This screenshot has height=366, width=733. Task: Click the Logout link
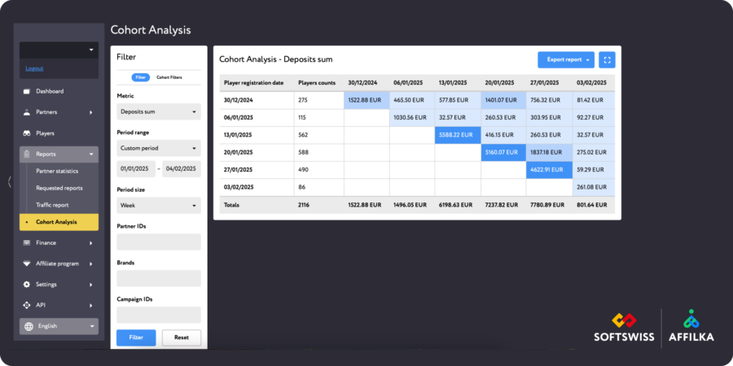[34, 68]
